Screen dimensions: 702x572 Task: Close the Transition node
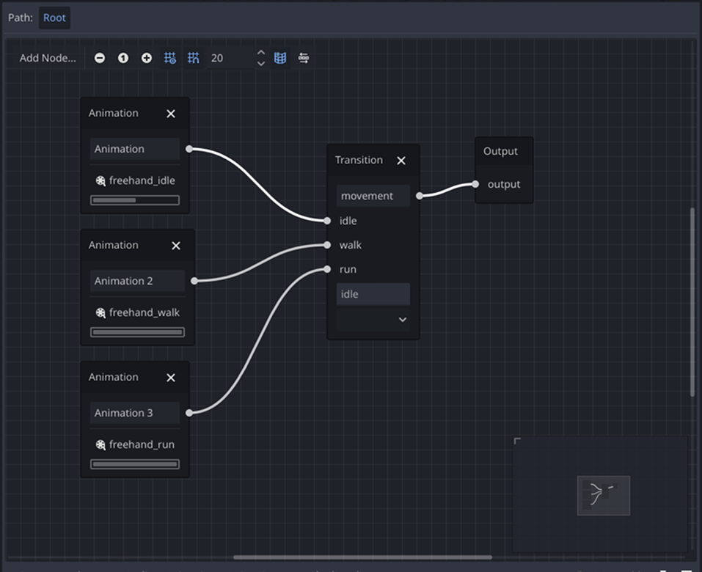[401, 161]
